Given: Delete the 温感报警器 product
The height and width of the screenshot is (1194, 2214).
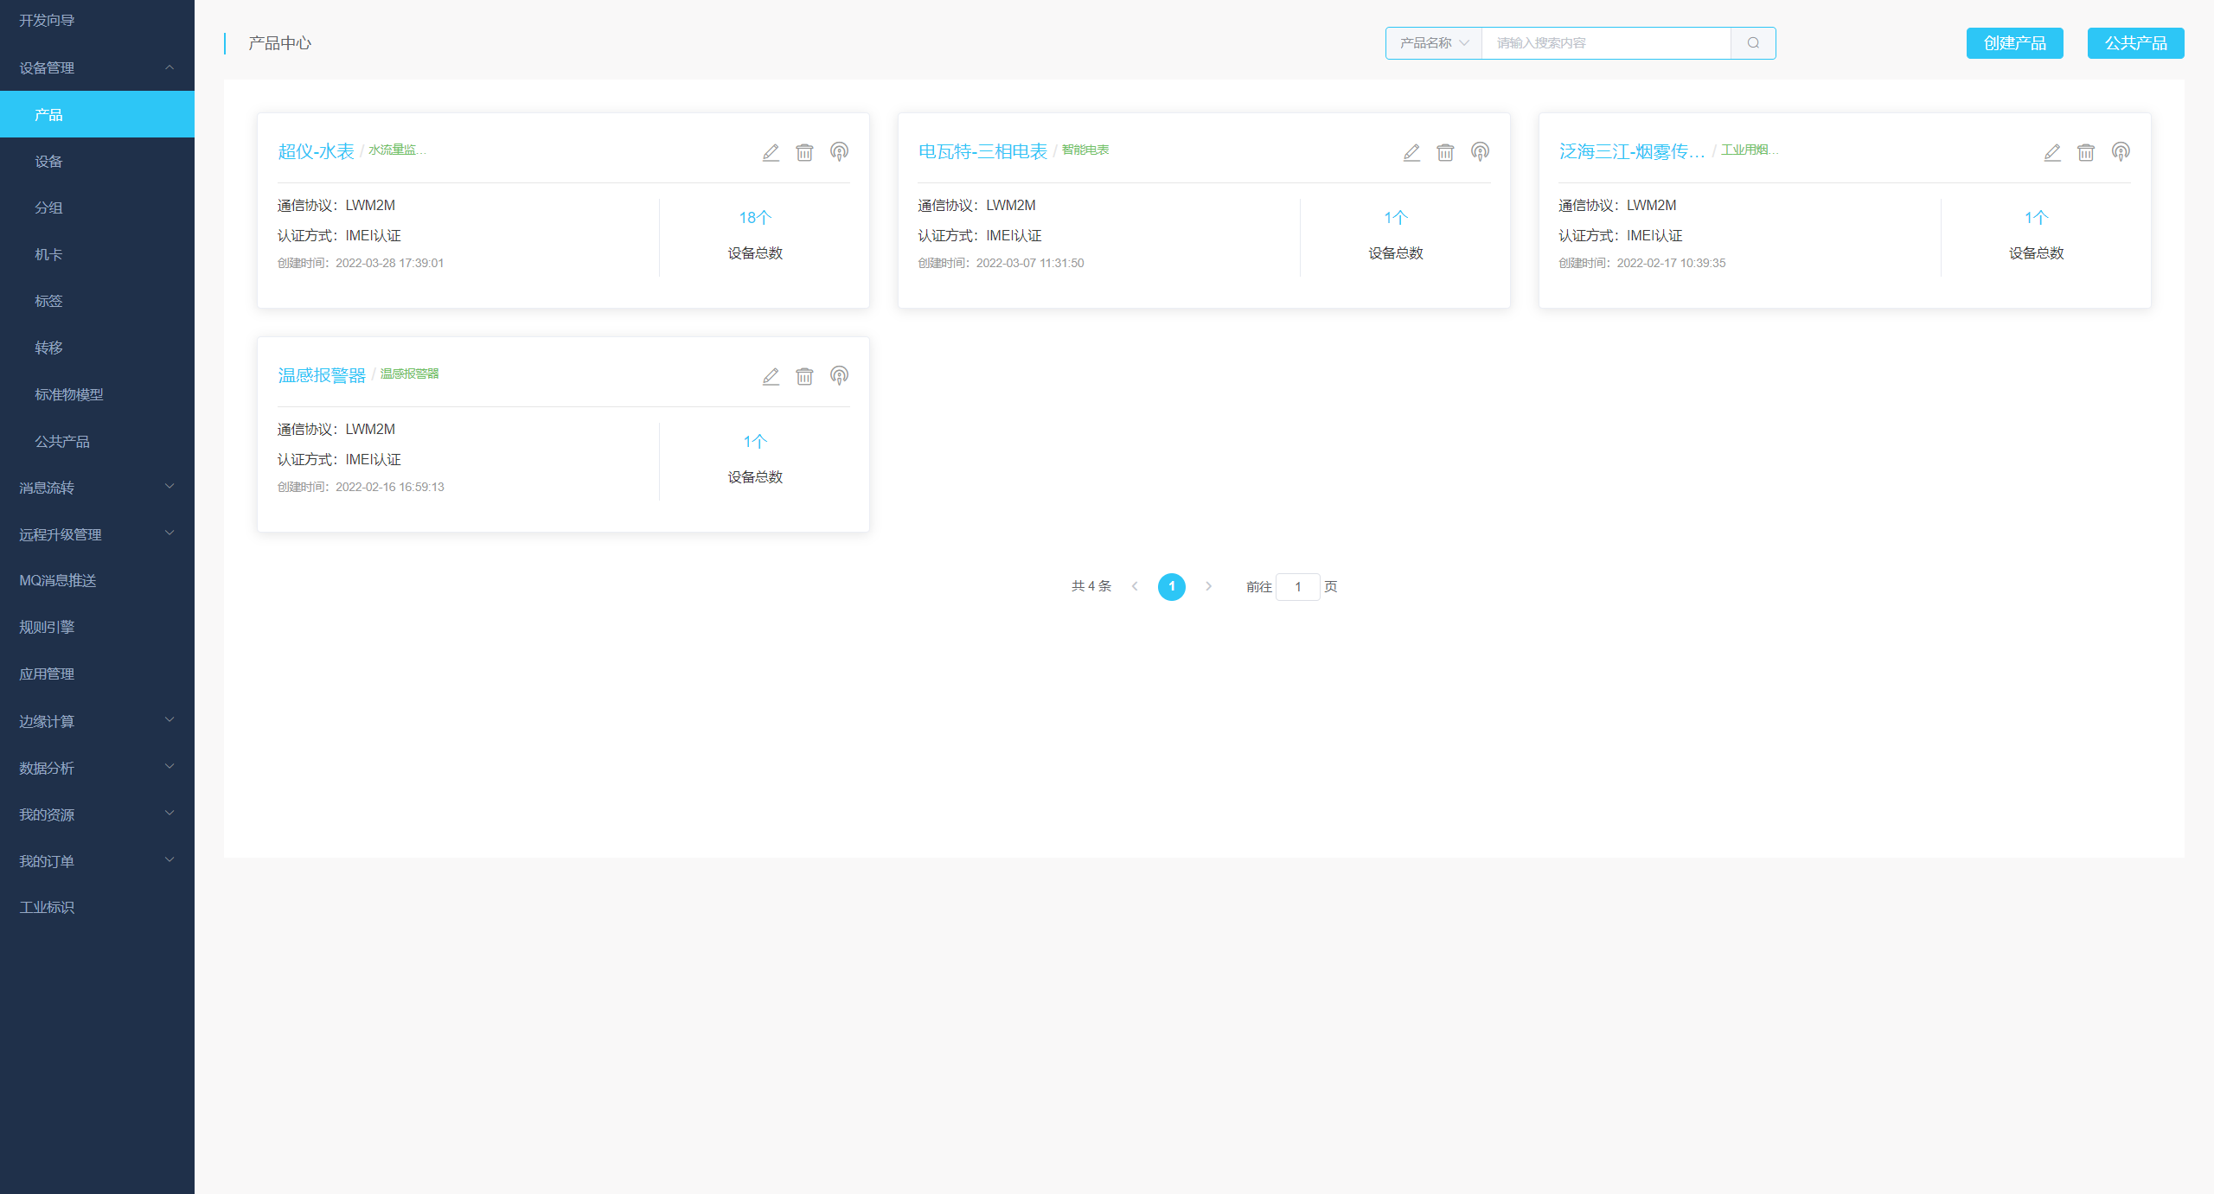Looking at the screenshot, I should click(804, 377).
